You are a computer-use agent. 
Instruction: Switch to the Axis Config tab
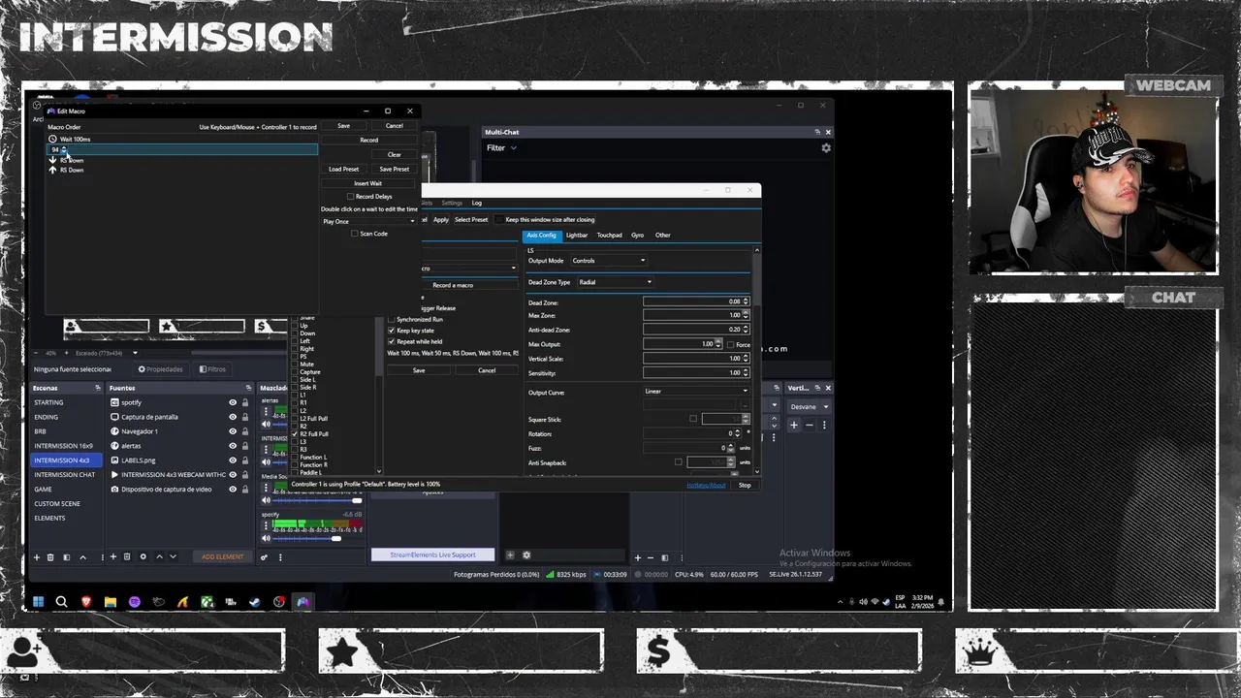click(x=541, y=236)
